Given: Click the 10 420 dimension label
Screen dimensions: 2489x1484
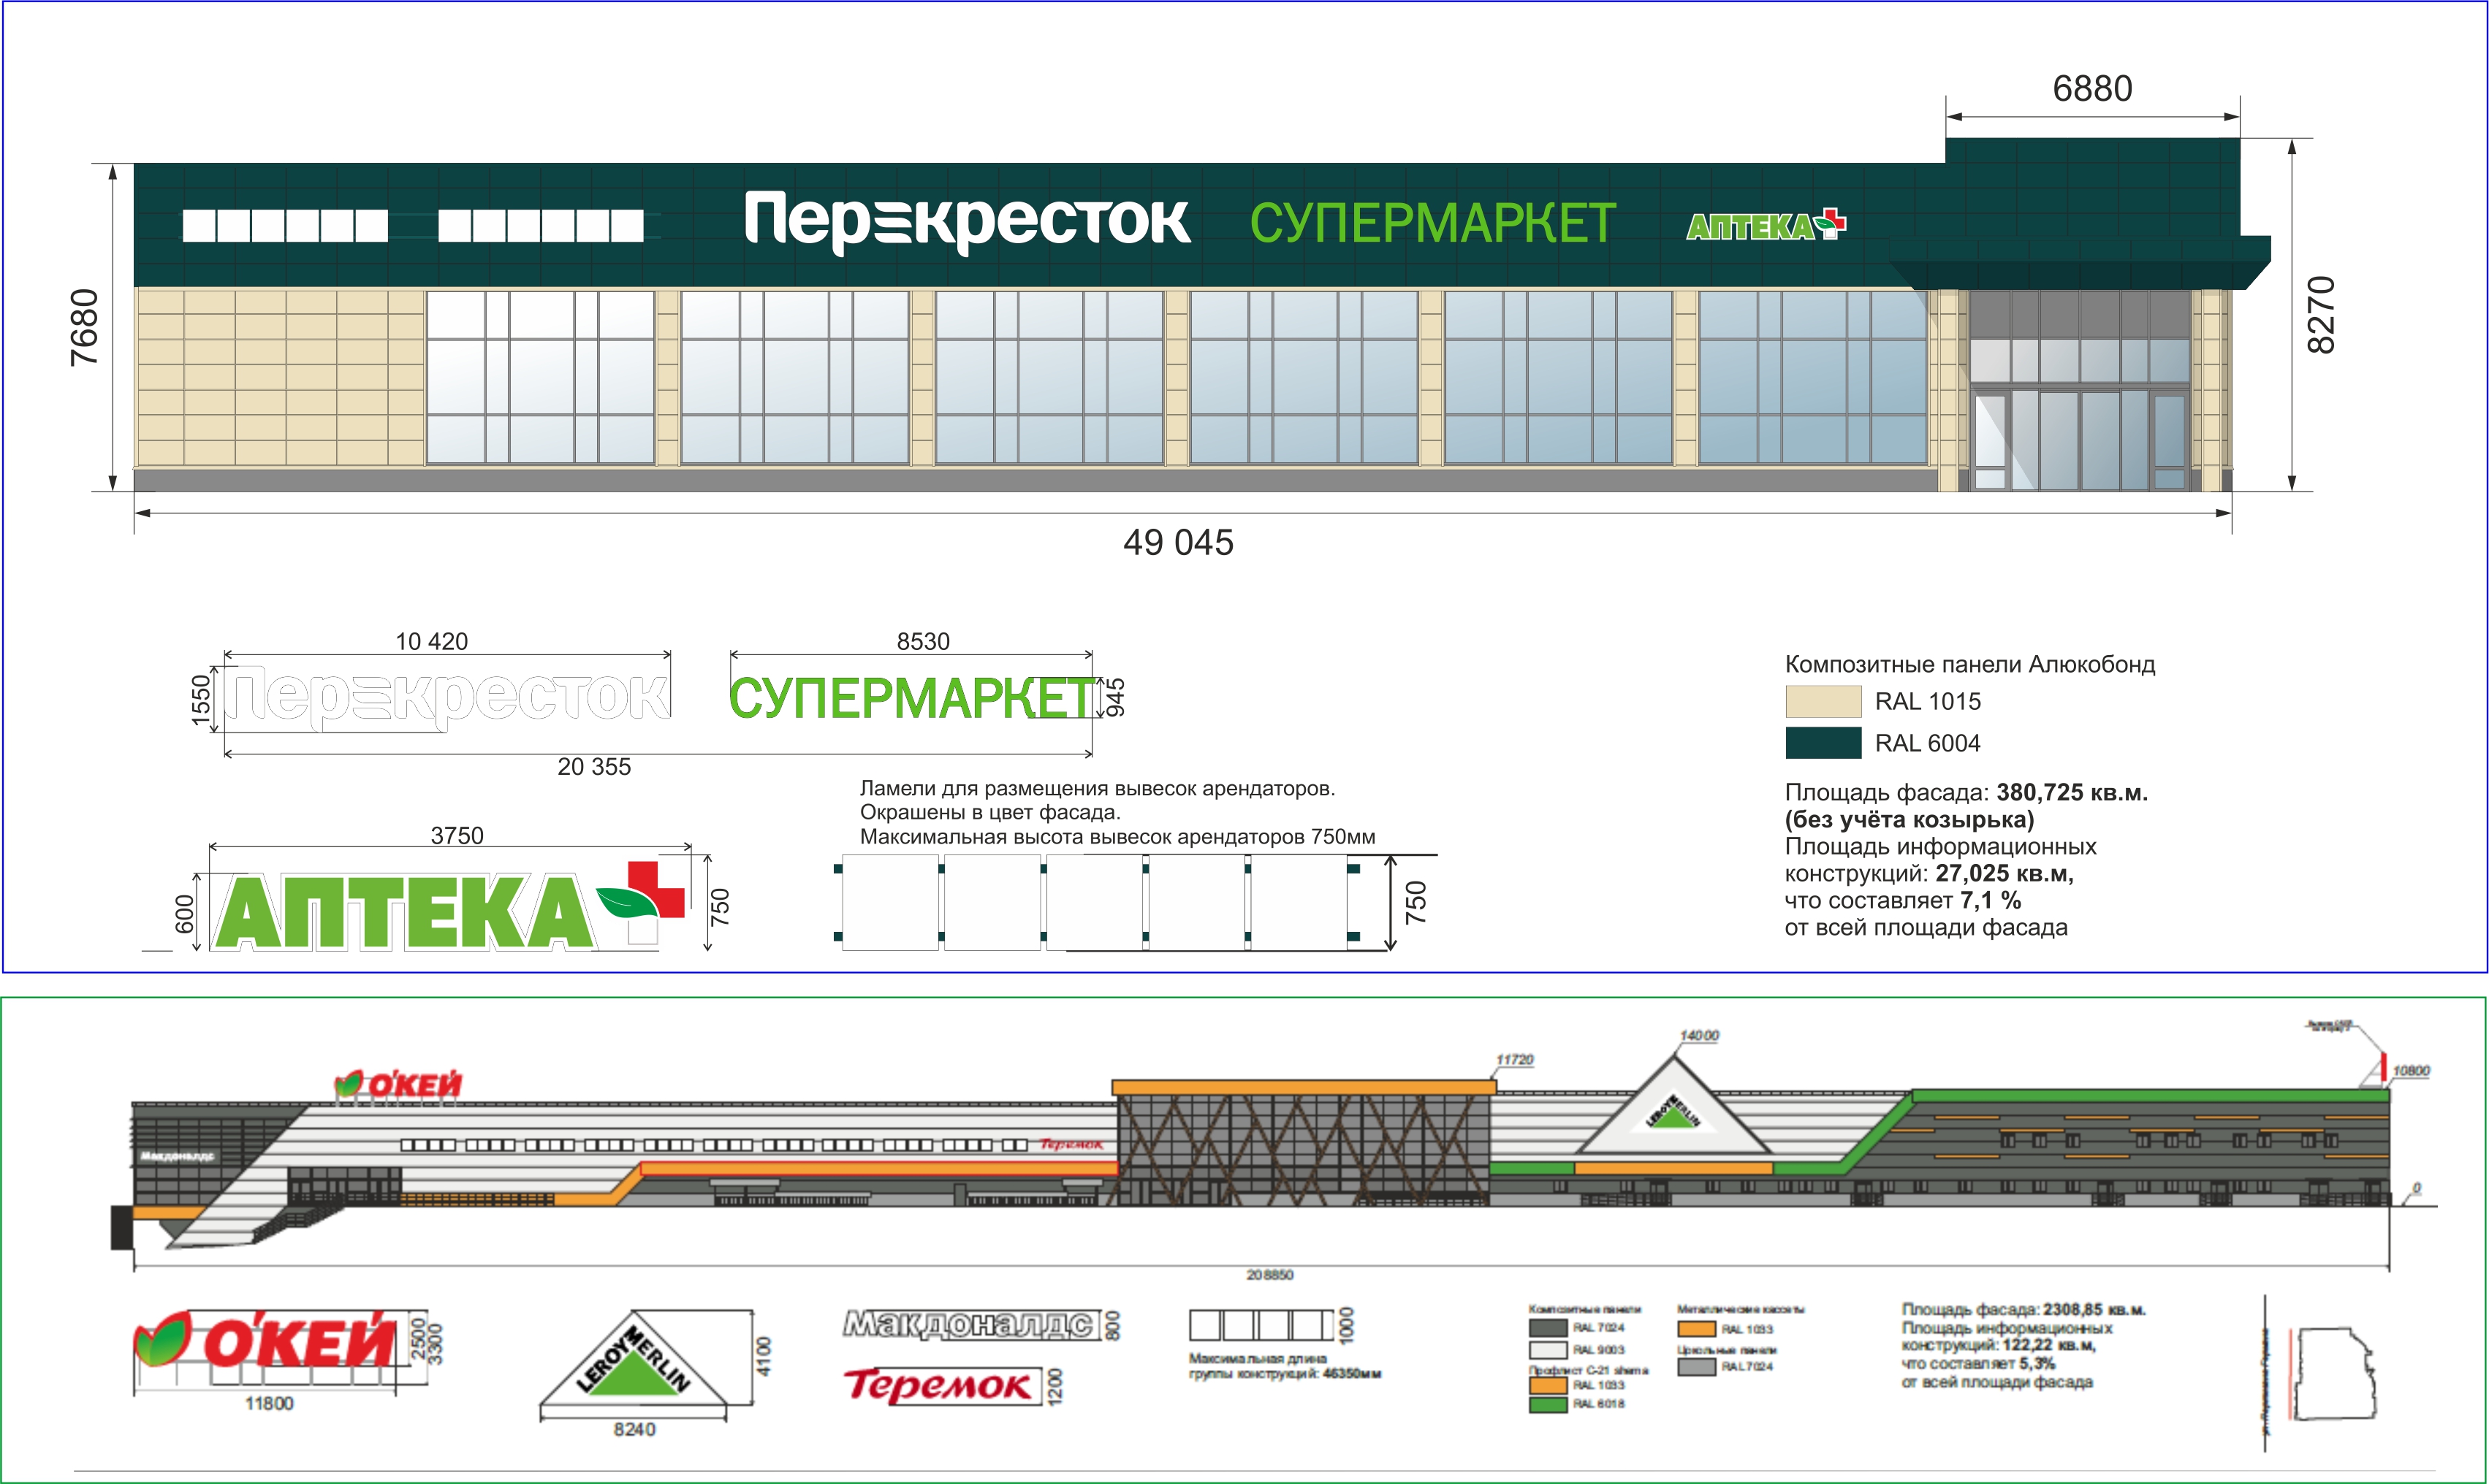Looking at the screenshot, I should (431, 642).
